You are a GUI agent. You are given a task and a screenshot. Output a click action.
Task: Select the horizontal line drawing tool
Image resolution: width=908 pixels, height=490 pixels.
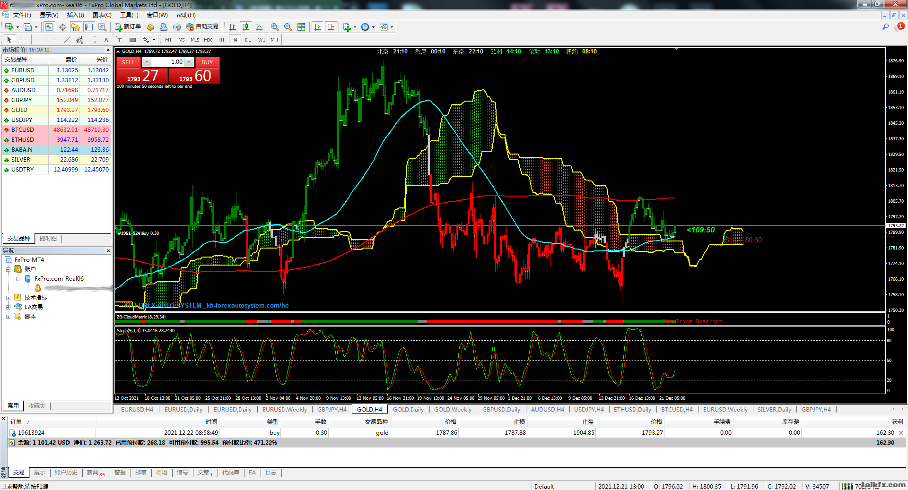pyautogui.click(x=53, y=40)
